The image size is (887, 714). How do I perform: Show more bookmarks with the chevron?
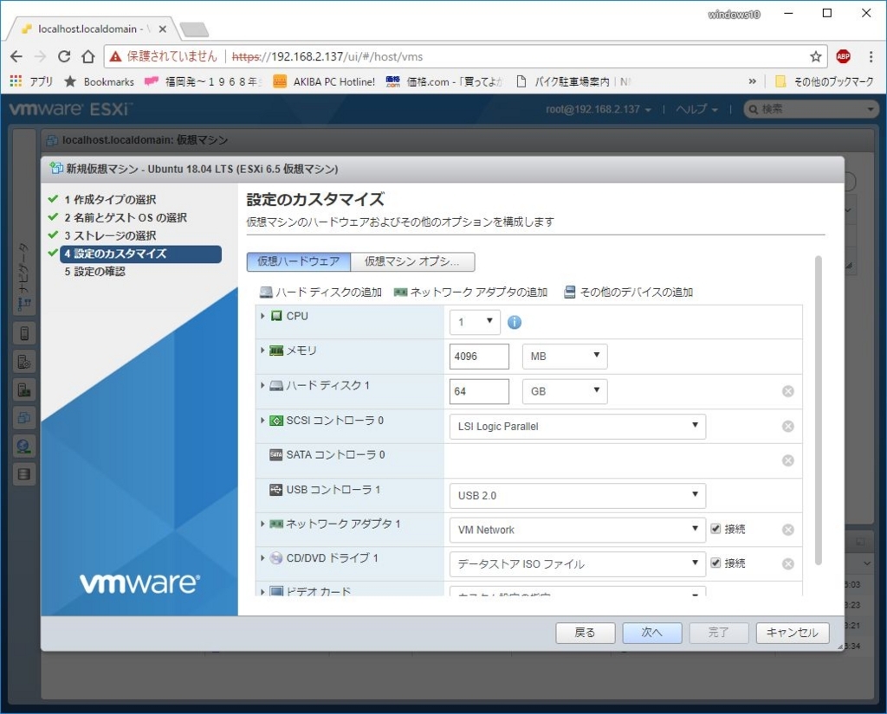coord(753,81)
